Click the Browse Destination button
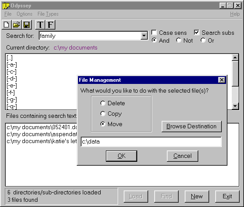The width and height of the screenshot is (244, 207). tap(192, 127)
